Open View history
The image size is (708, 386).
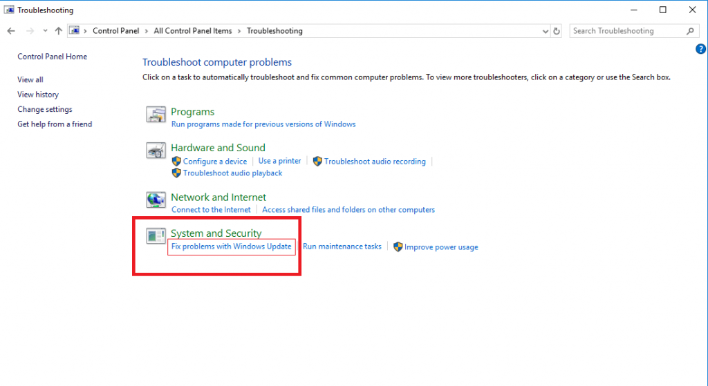click(x=38, y=94)
